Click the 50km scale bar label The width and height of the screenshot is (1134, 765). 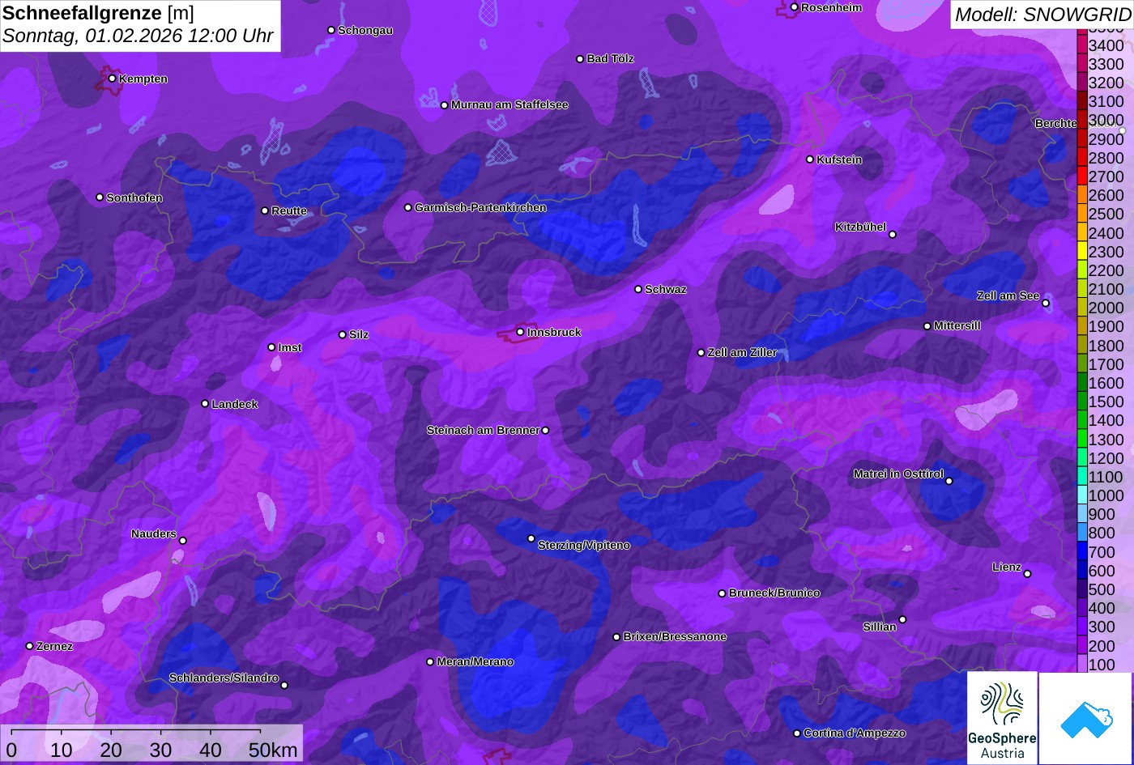[273, 750]
